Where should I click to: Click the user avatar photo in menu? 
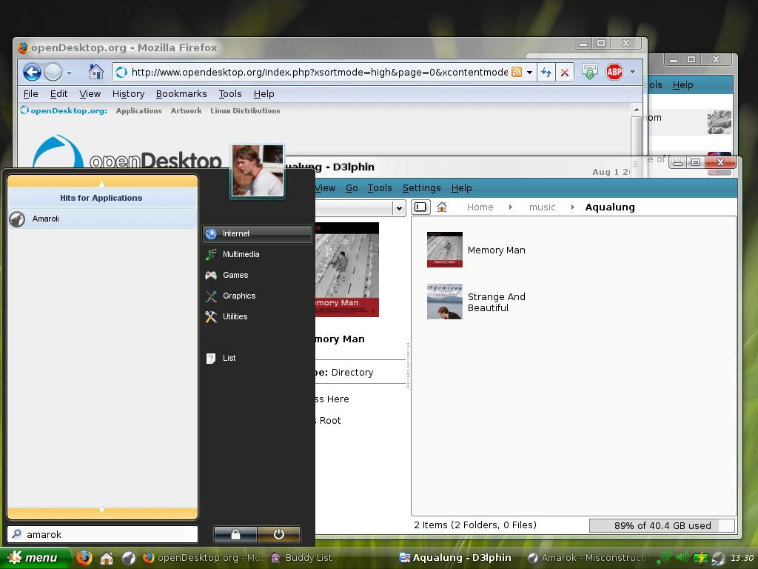257,171
